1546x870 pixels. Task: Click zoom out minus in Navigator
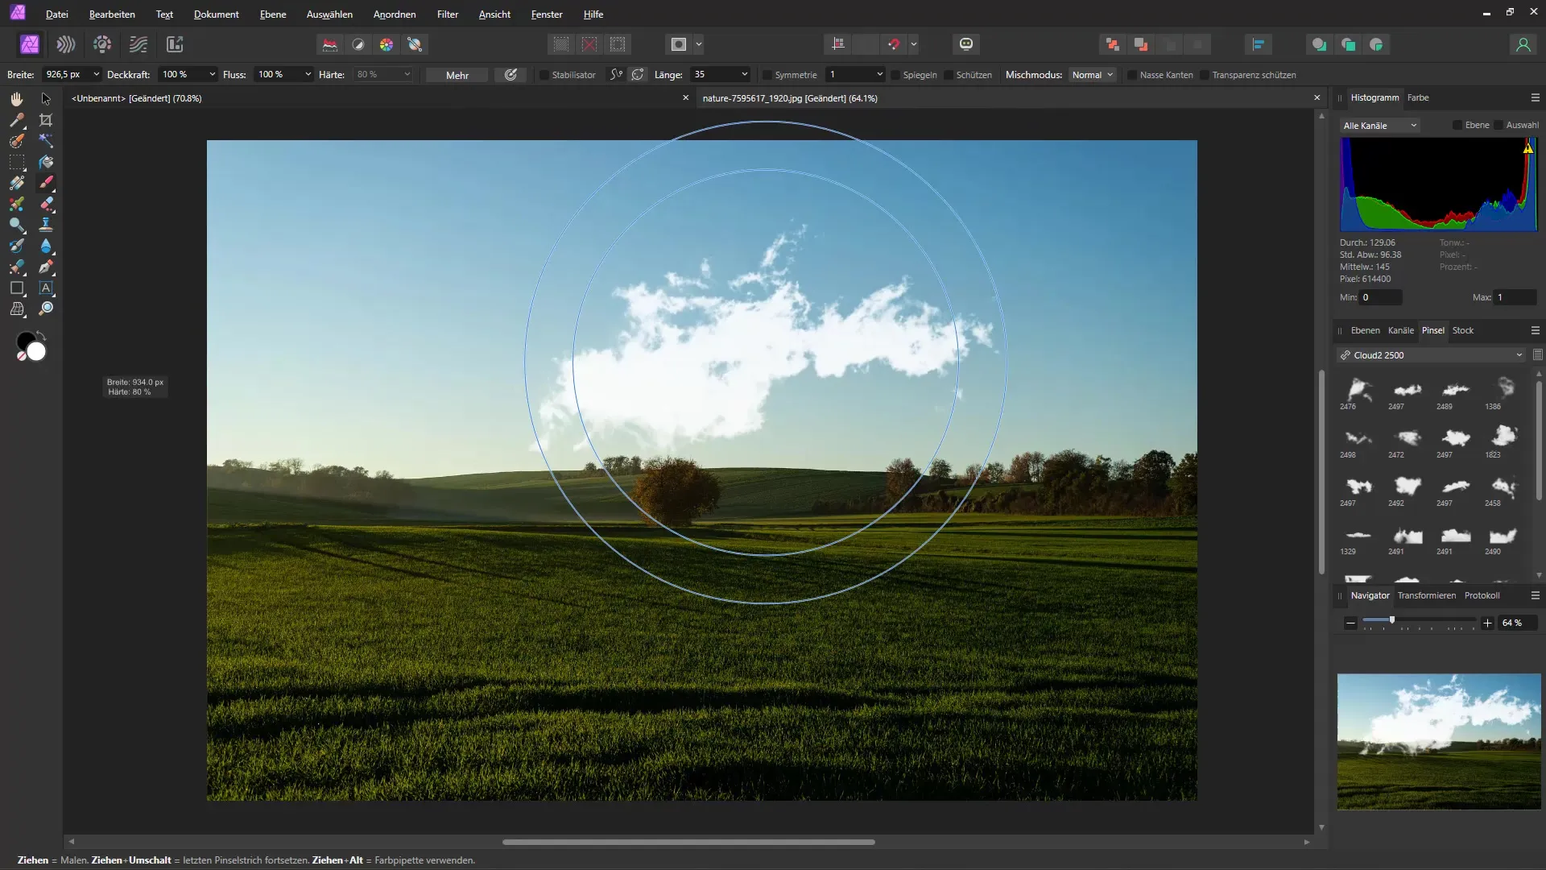(x=1350, y=623)
